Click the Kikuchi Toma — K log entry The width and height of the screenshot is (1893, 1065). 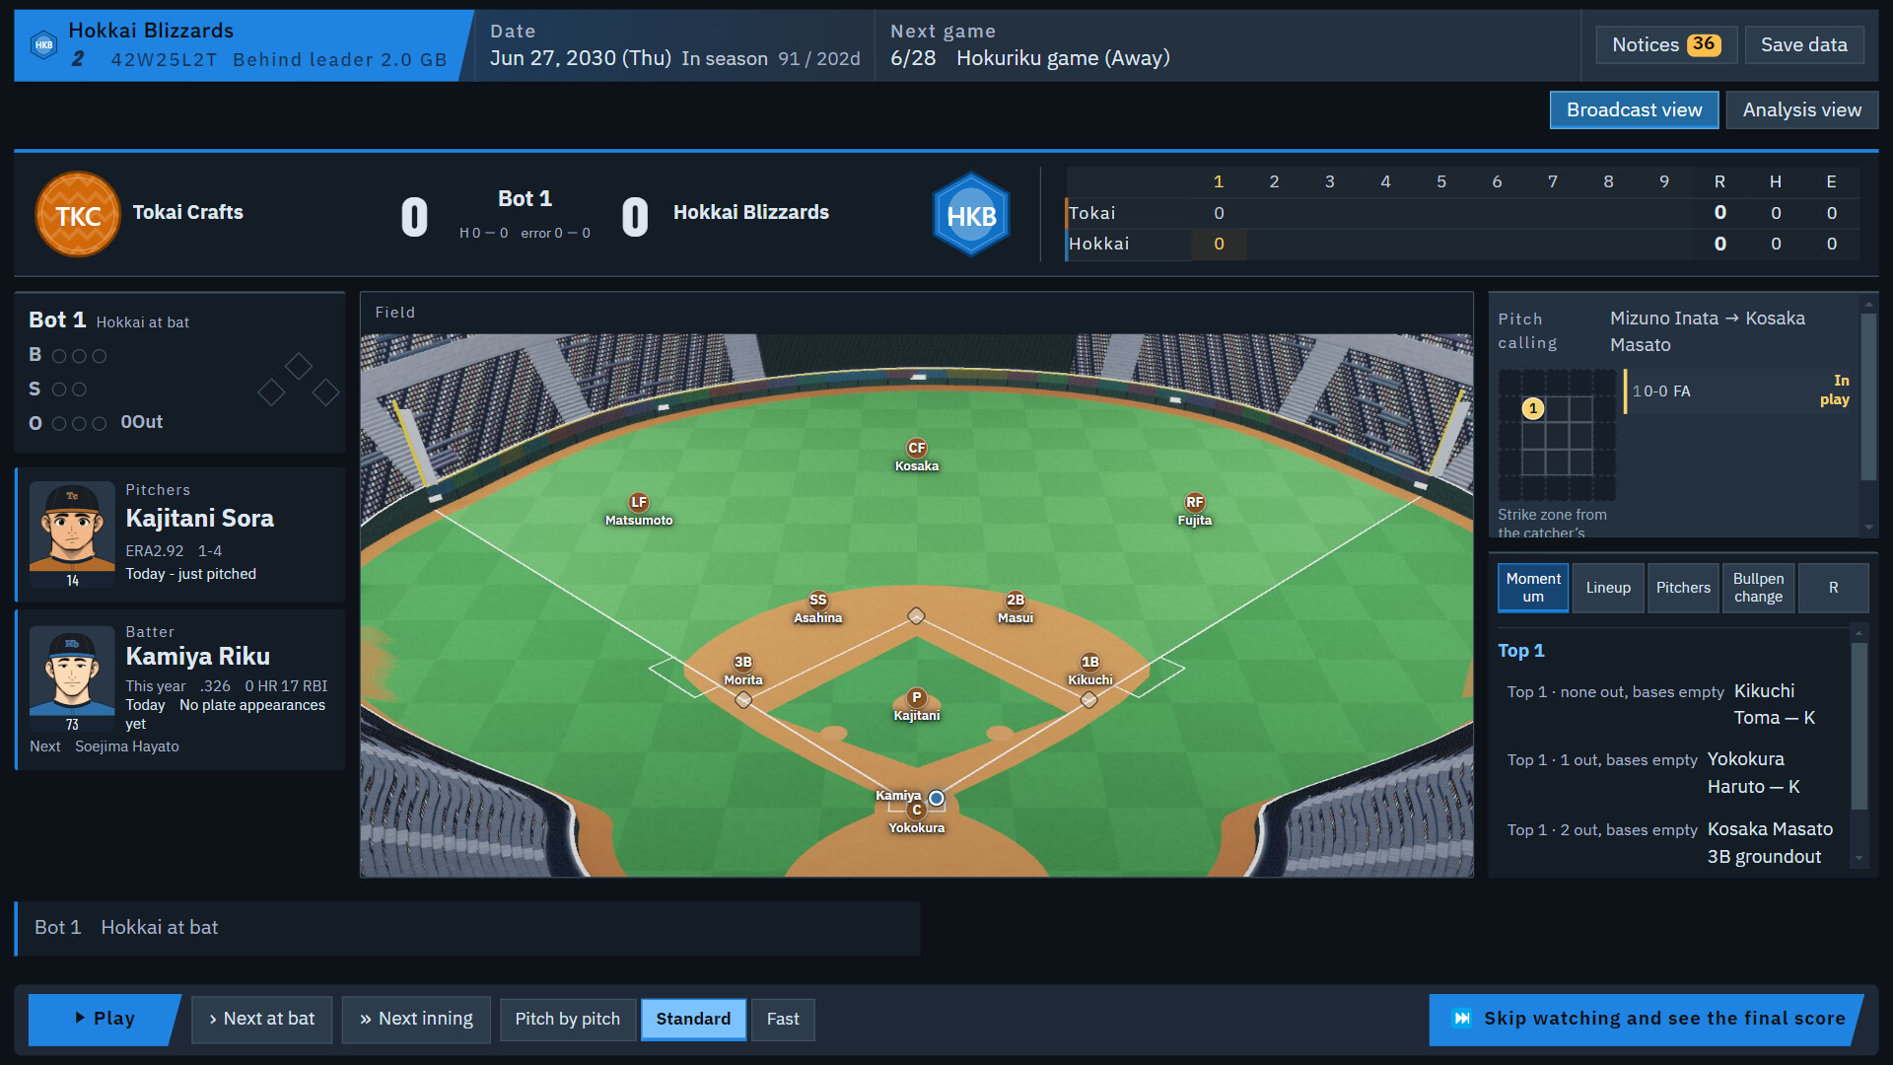pos(1671,704)
